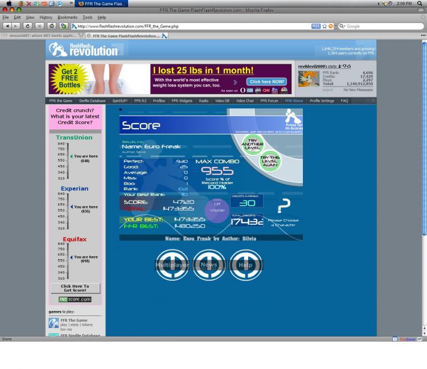
Task: Toggle the Off/Visible purple circle
Action: pos(217,211)
